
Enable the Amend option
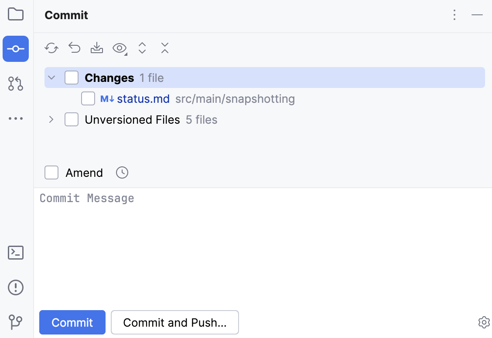[51, 172]
